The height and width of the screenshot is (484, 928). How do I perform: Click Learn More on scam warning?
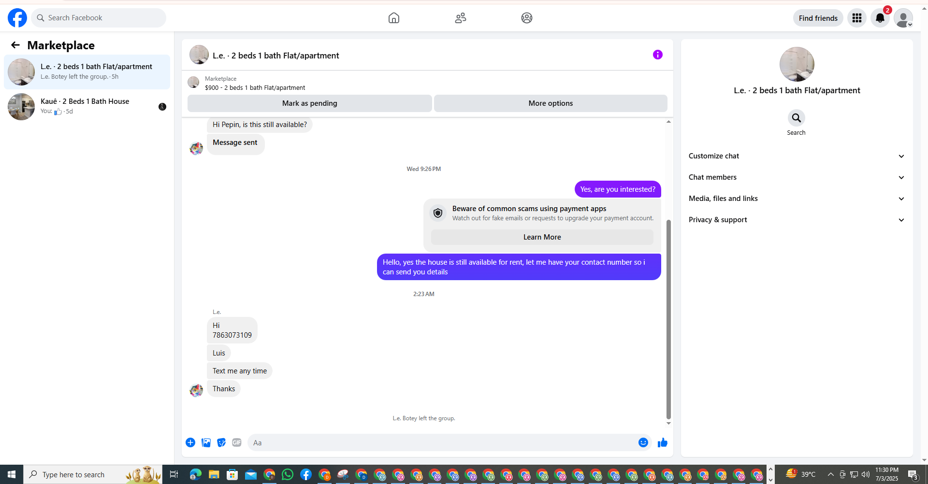point(542,237)
